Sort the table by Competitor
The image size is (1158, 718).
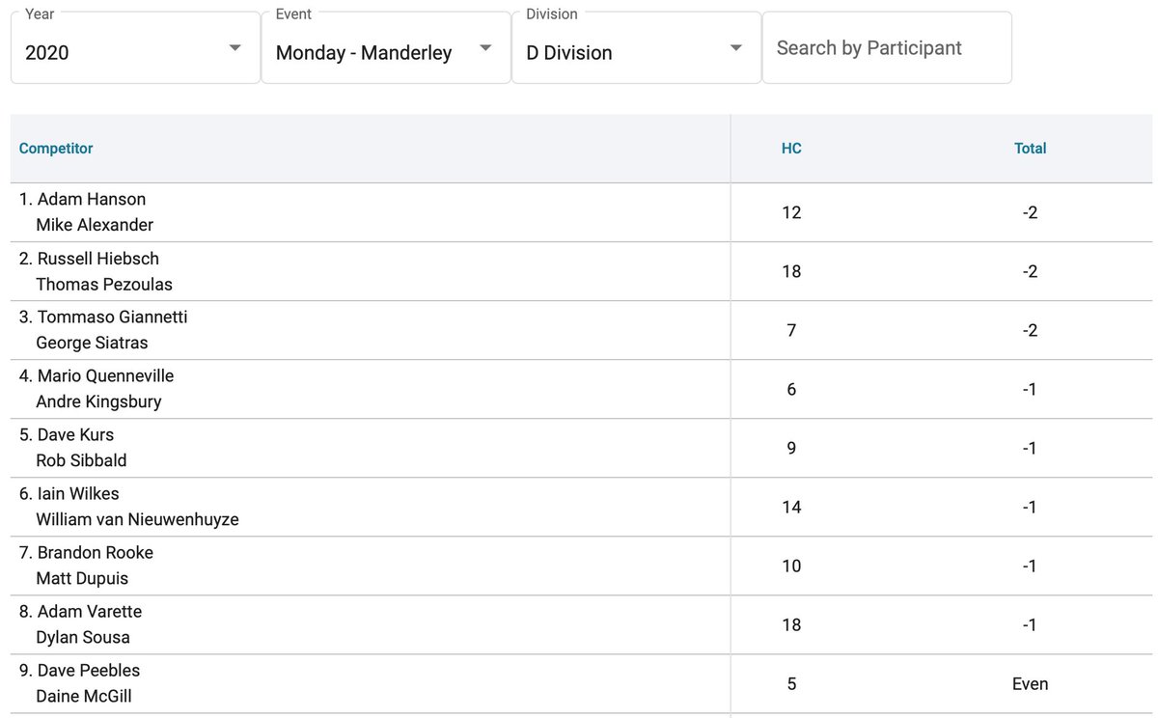click(55, 148)
